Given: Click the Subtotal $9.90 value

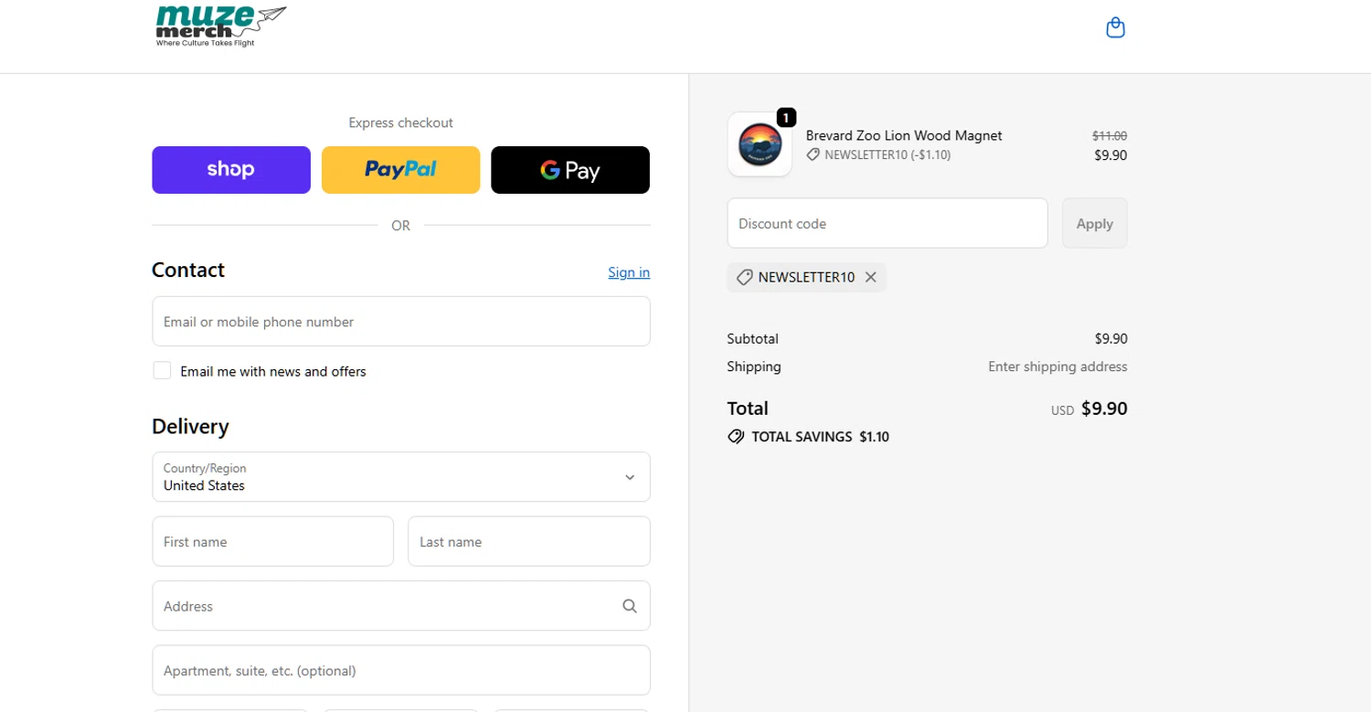Looking at the screenshot, I should click(1111, 339).
